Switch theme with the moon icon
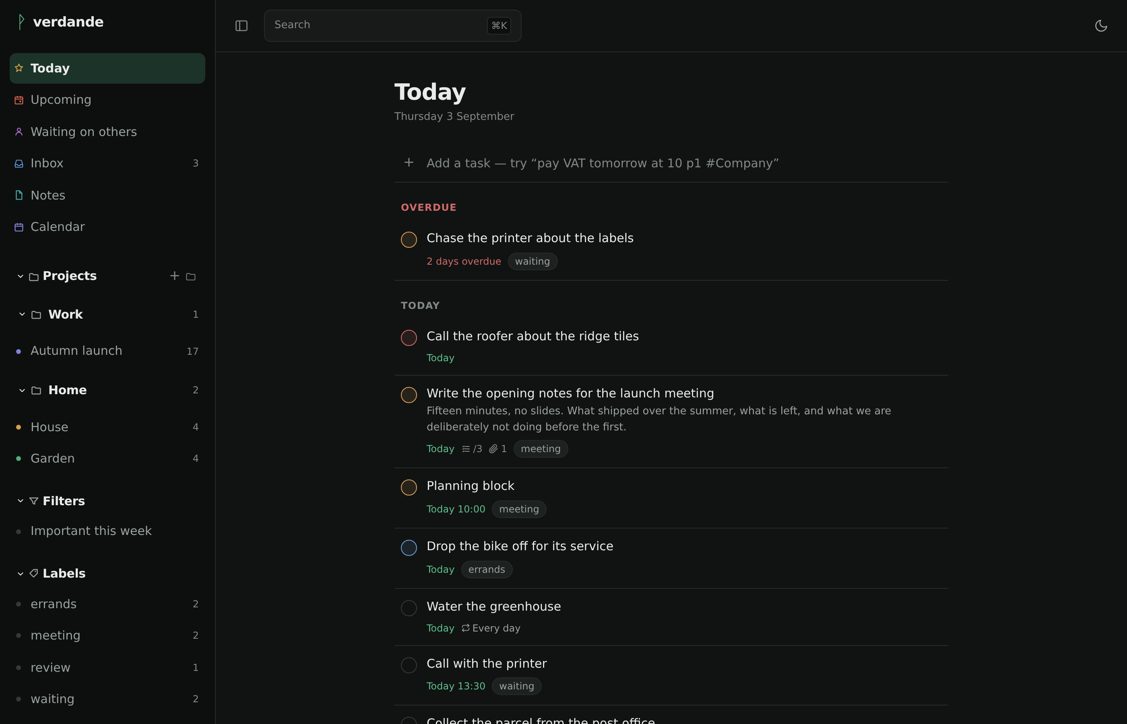Image resolution: width=1127 pixels, height=724 pixels. click(x=1101, y=26)
